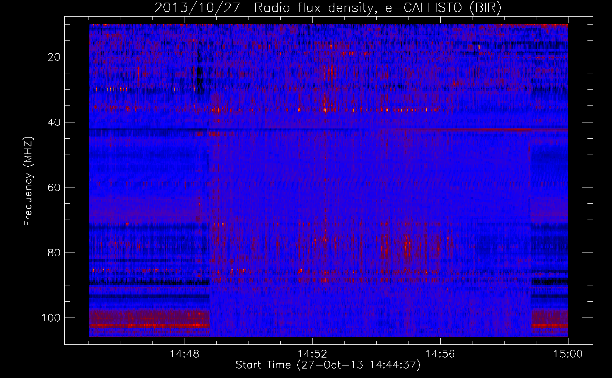
Task: Click the '14:48' time tick label
Action: [185, 354]
